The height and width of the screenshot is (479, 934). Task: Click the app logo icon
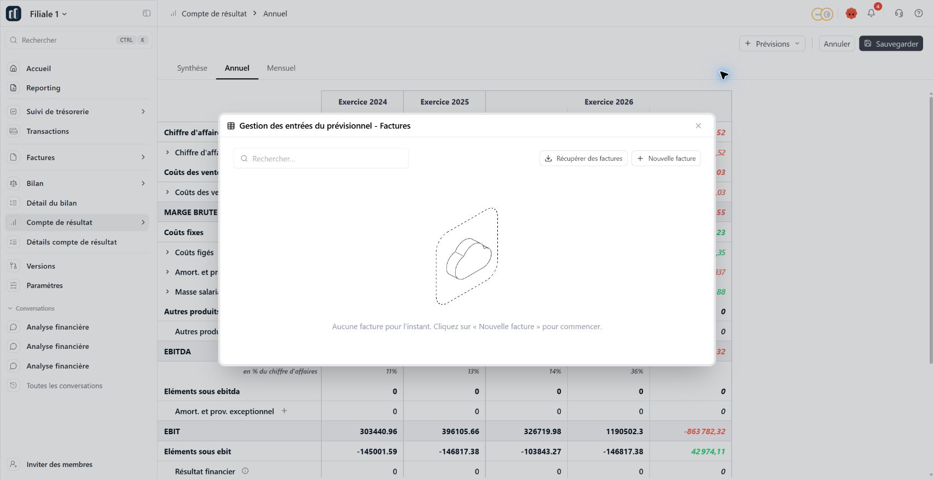[14, 14]
